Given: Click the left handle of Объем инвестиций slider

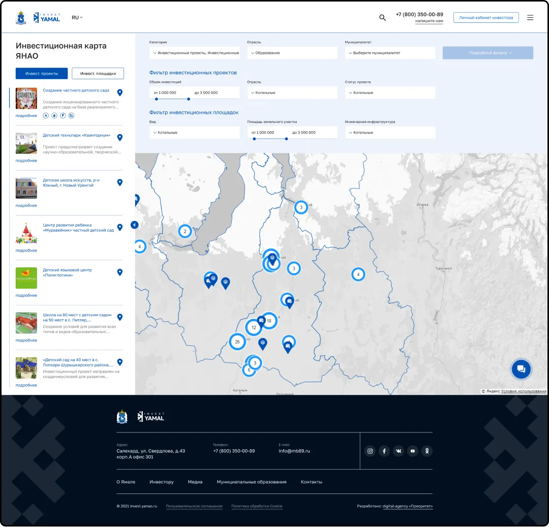Looking at the screenshot, I should tap(156, 99).
